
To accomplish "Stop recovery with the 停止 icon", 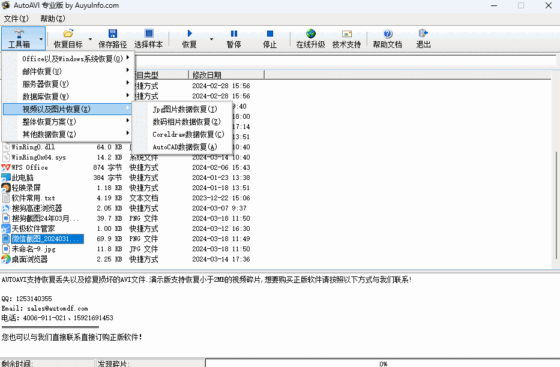I will click(x=269, y=38).
